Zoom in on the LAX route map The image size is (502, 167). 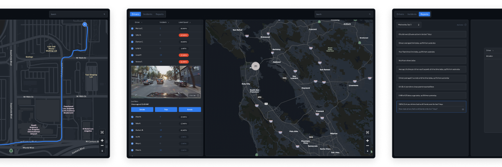click(102, 141)
